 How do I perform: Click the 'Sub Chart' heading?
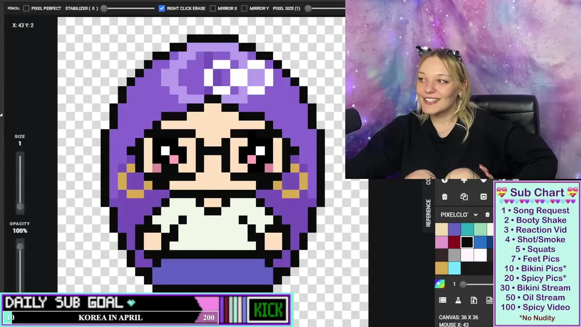[537, 193]
